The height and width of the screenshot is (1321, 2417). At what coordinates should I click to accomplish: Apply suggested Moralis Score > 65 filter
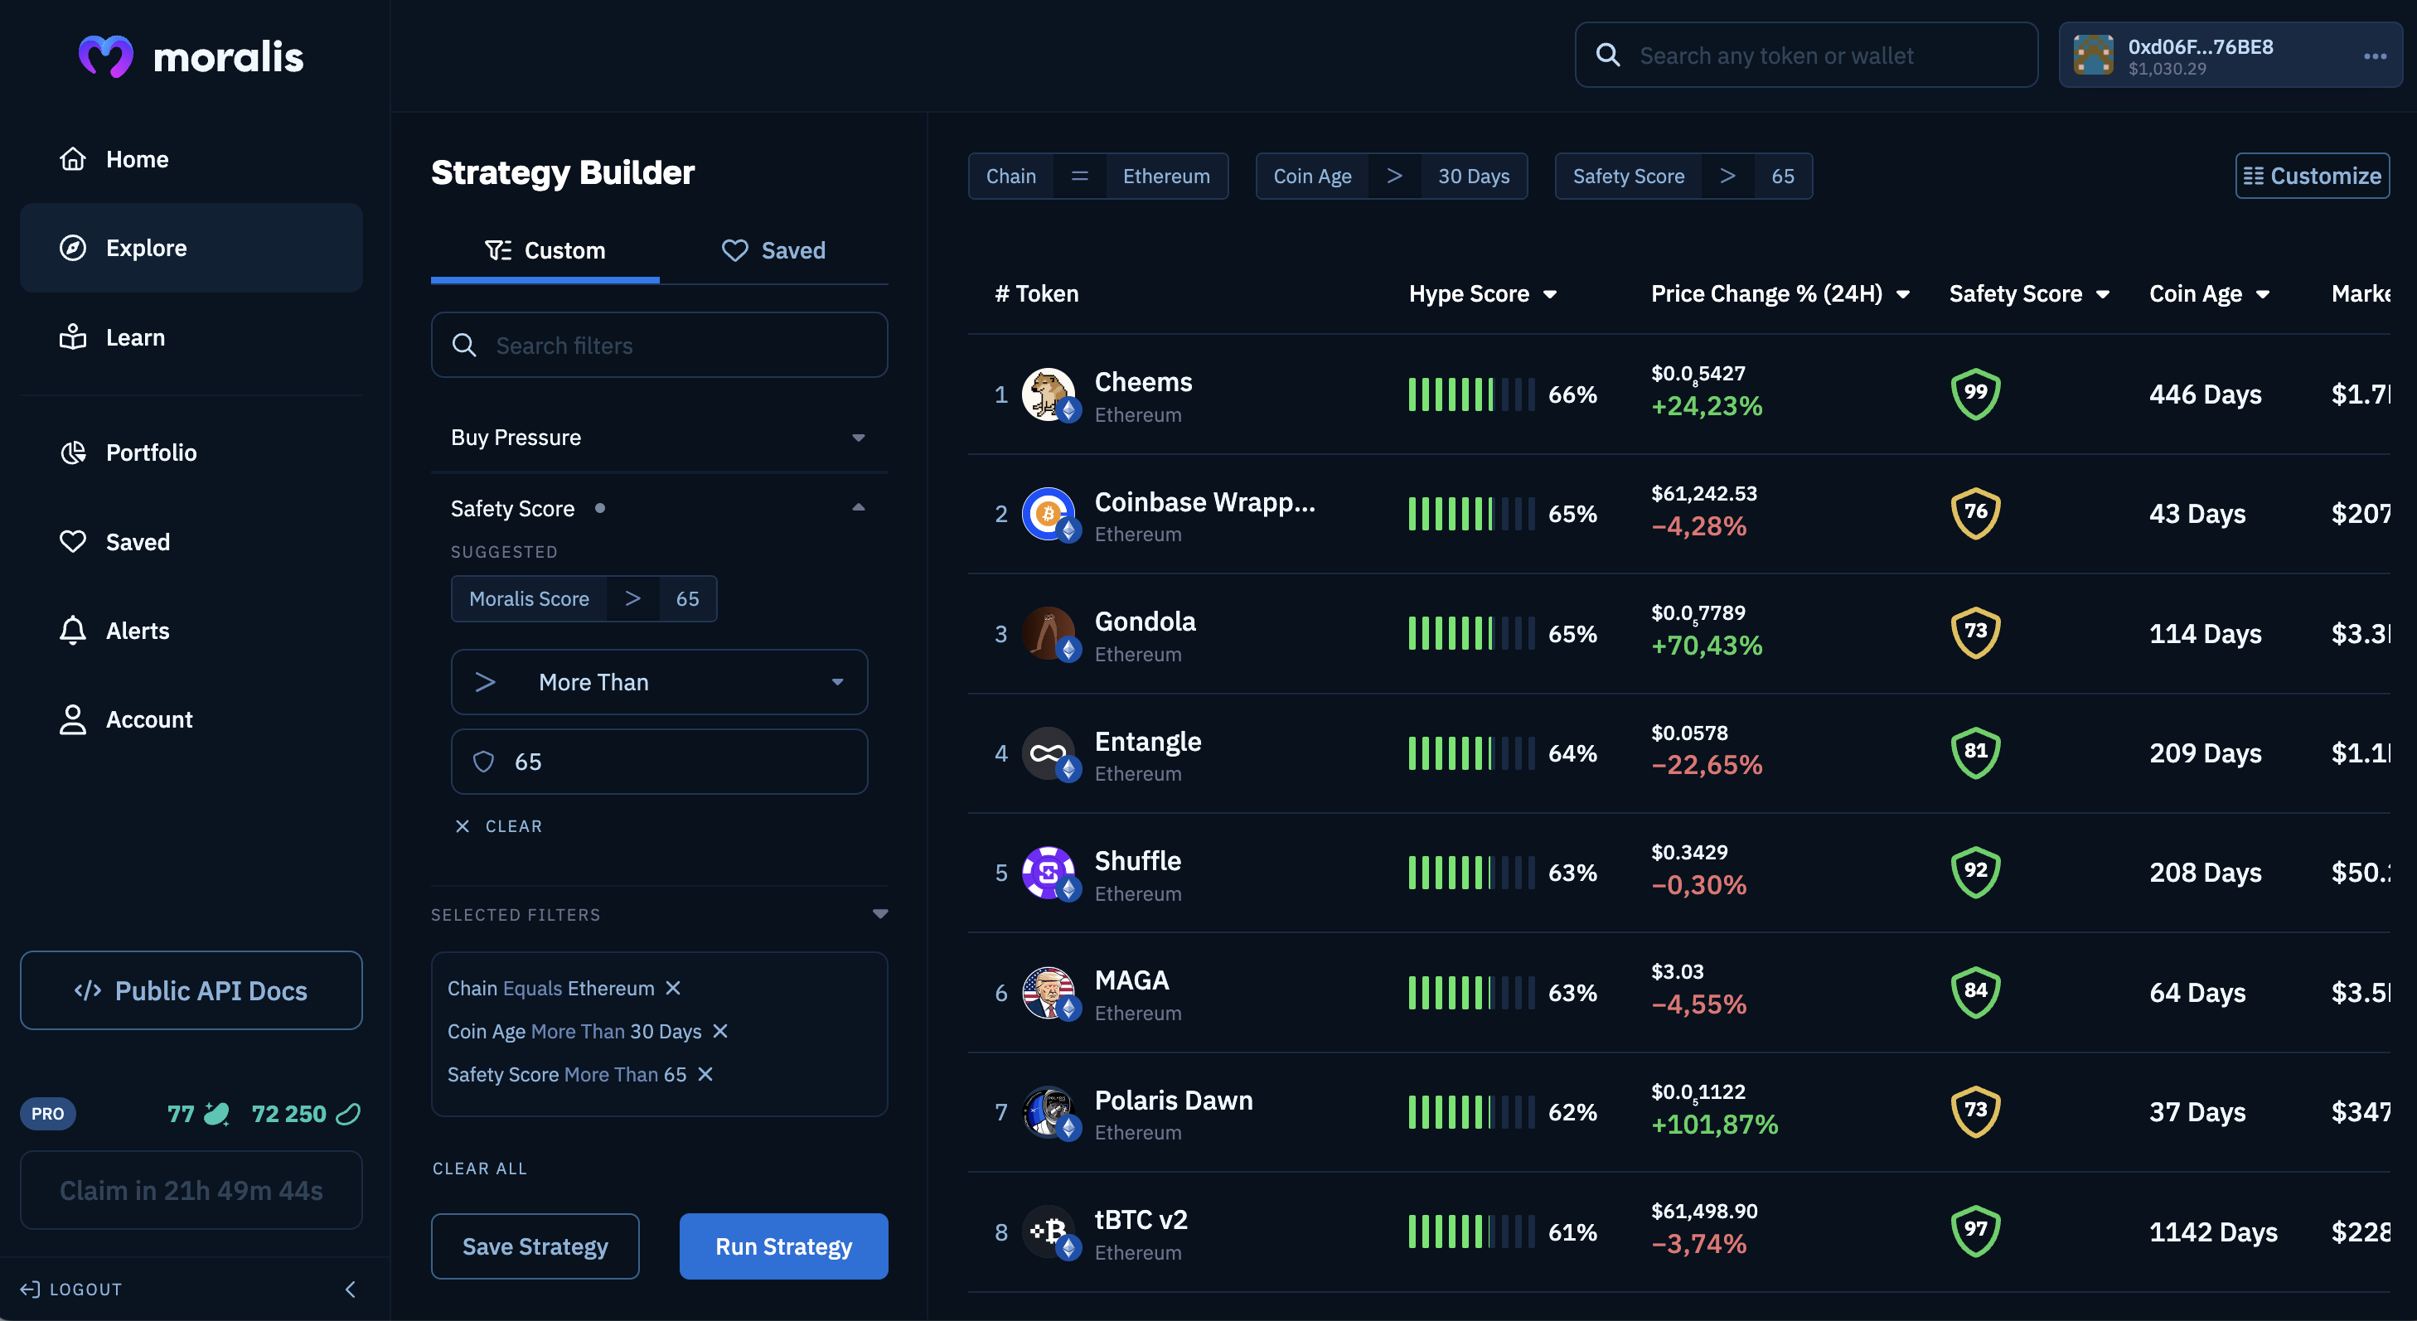584,598
